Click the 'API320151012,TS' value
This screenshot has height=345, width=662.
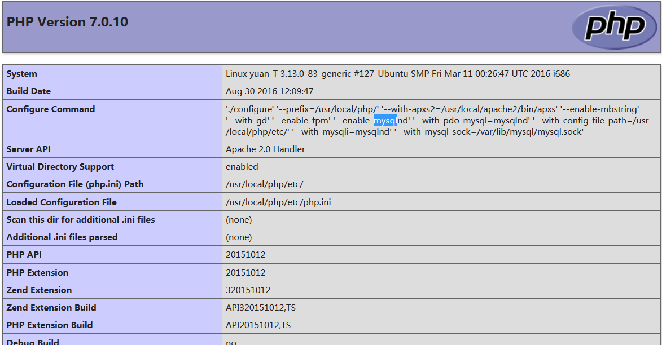tap(261, 307)
